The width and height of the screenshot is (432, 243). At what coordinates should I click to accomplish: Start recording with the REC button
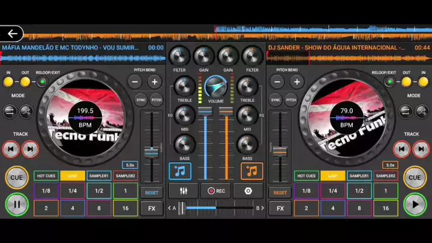coord(215,191)
